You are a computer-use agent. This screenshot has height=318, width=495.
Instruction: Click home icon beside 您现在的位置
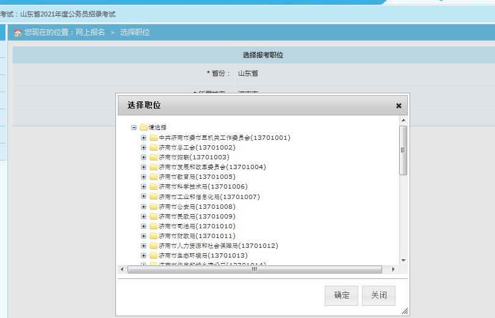[18, 32]
